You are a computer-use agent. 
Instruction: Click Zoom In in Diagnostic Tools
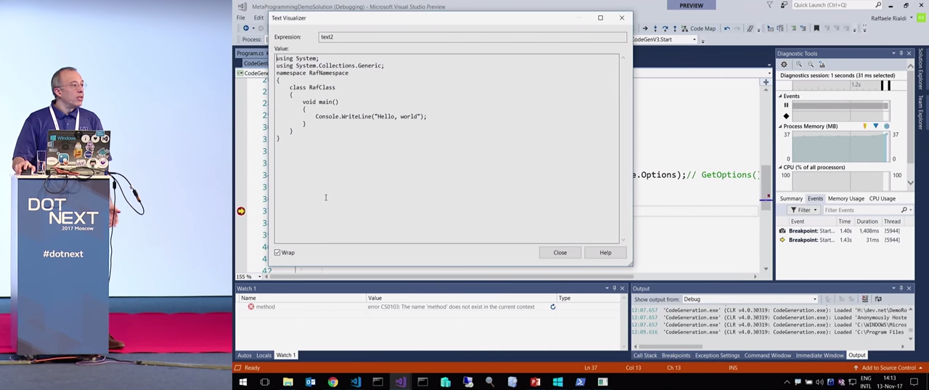799,64
